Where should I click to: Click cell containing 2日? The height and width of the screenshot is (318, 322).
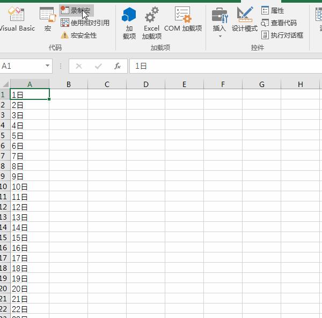click(30, 105)
